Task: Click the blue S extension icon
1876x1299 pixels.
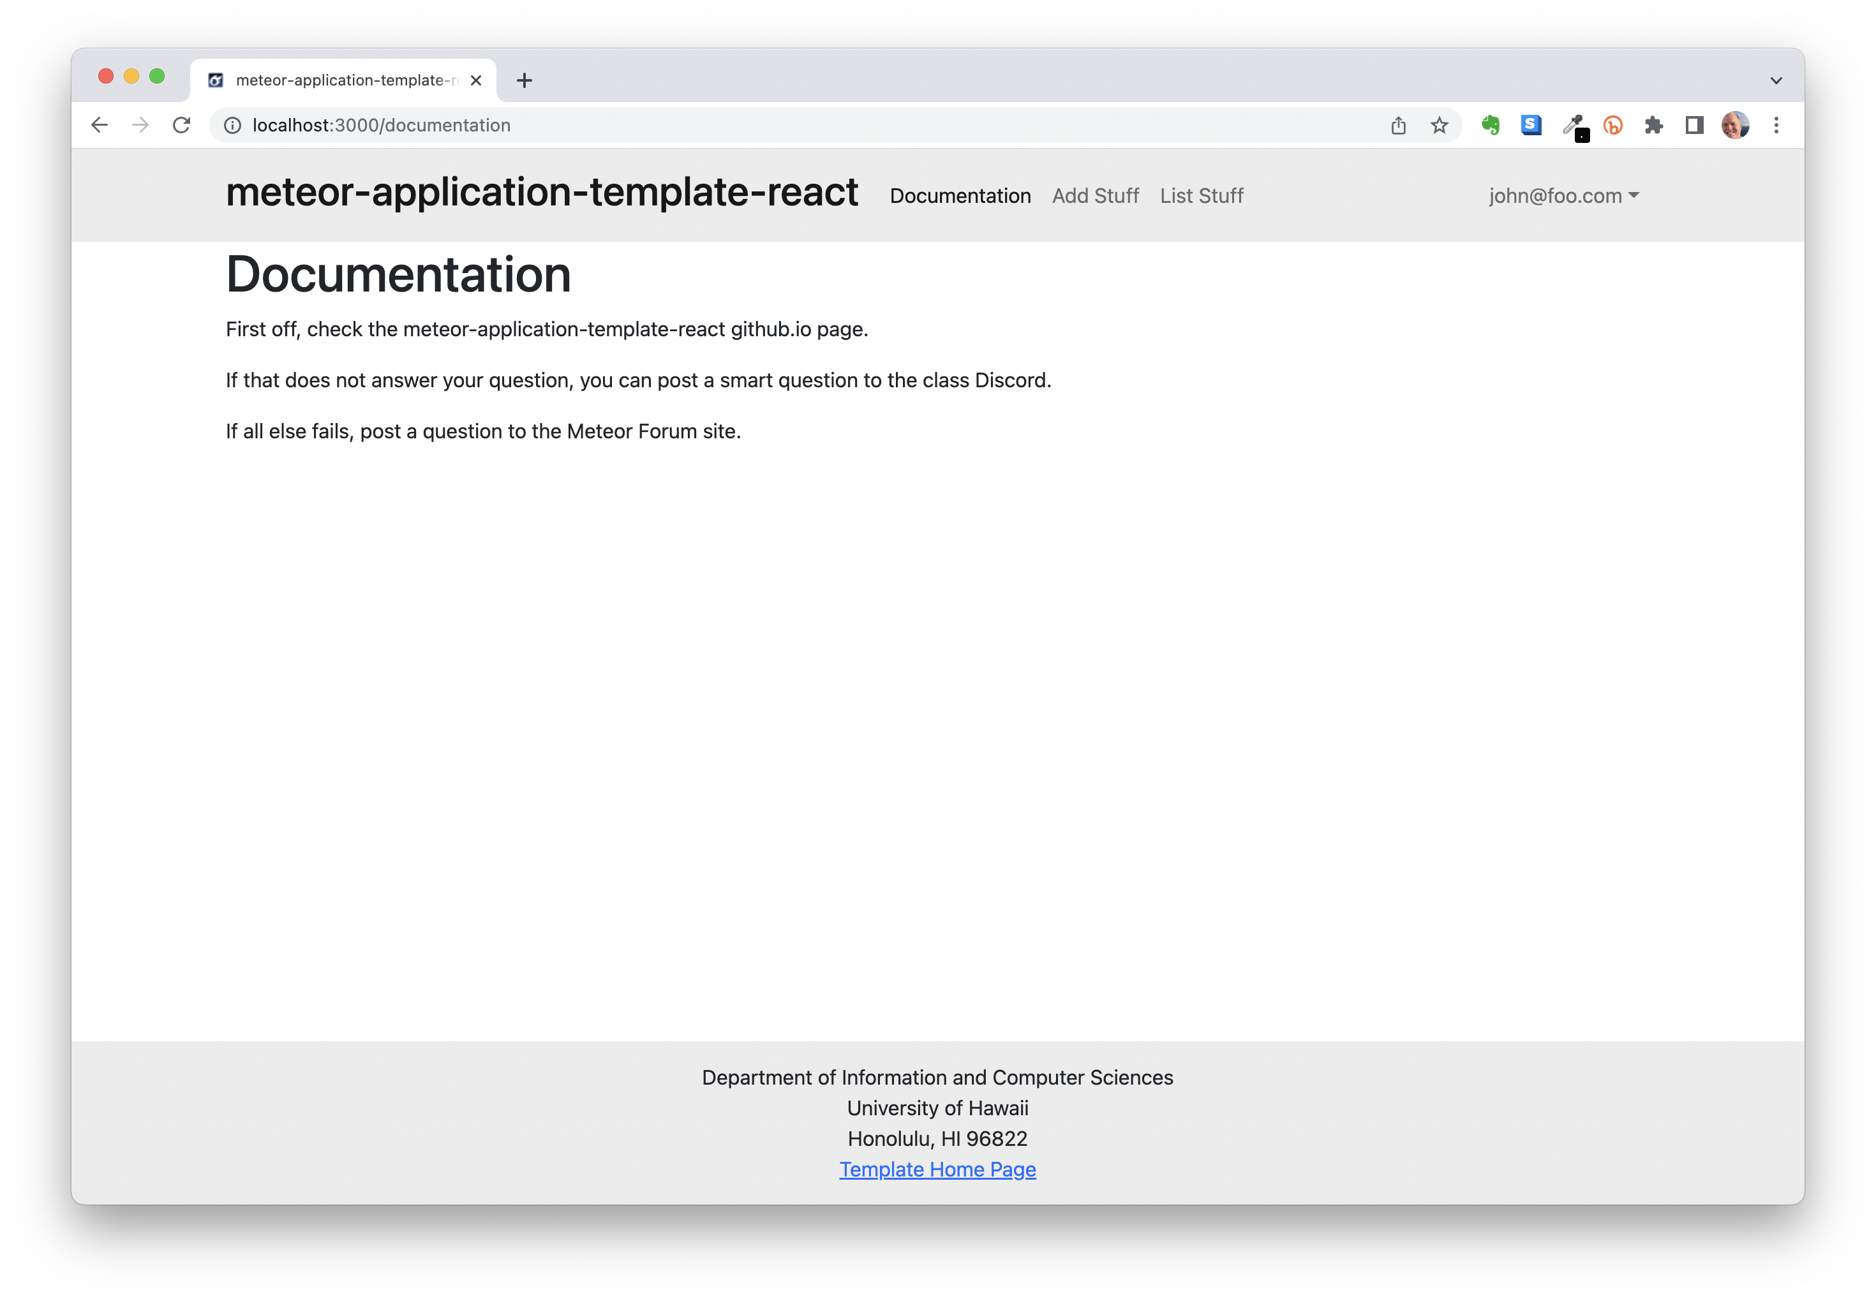Action: 1531,125
